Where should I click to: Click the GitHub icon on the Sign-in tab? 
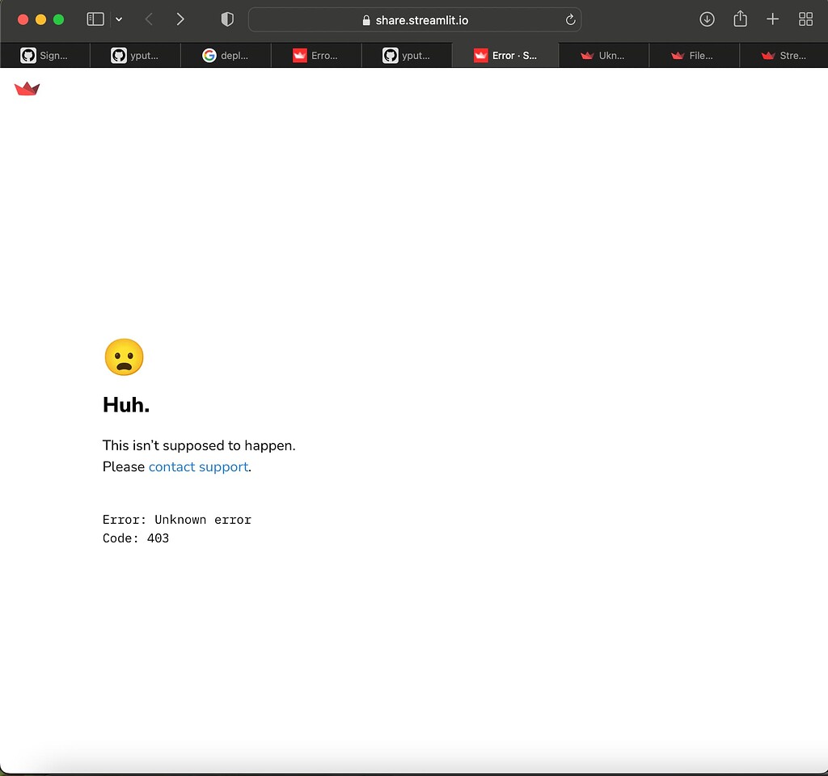point(27,55)
